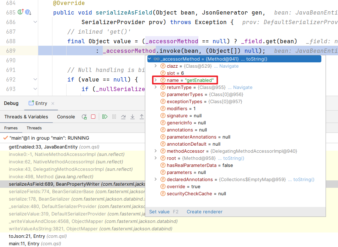The width and height of the screenshot is (338, 247).
Task: Collapse the _accessorMethod root node
Action: (150, 59)
